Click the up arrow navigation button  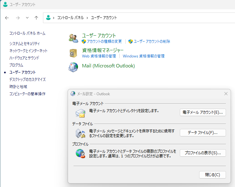(36, 18)
